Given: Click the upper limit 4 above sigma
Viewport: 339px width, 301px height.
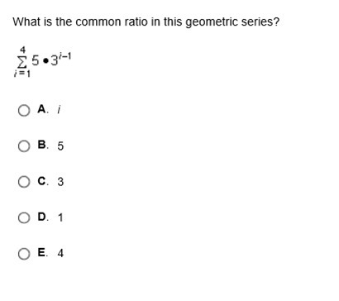Looking at the screenshot, I should coord(22,50).
